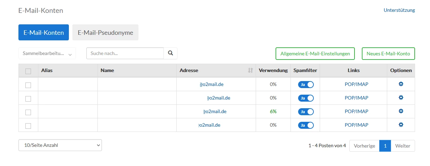Click Neues E-Mail-Konto button
Viewport: 430px width, 166px height.
point(388,54)
